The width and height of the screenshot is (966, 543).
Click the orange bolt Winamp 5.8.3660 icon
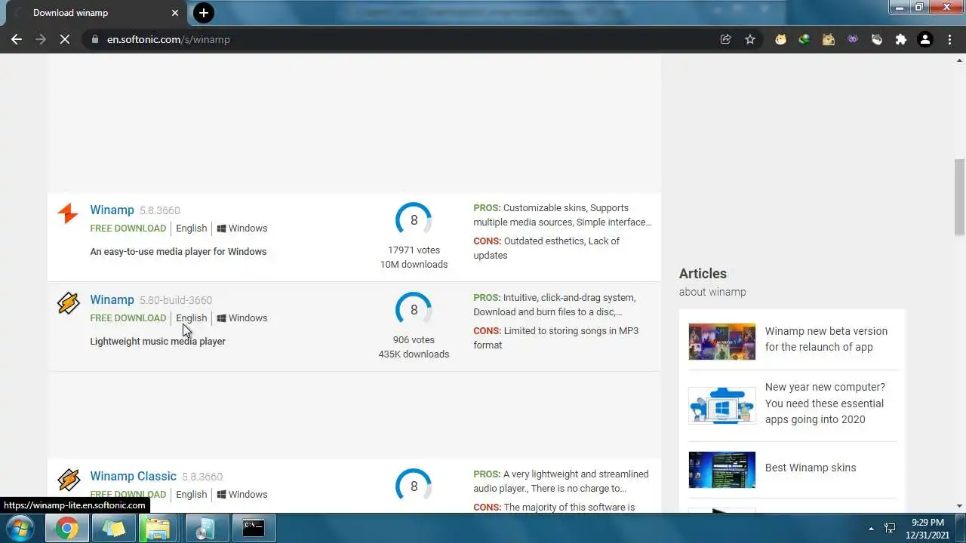[68, 214]
